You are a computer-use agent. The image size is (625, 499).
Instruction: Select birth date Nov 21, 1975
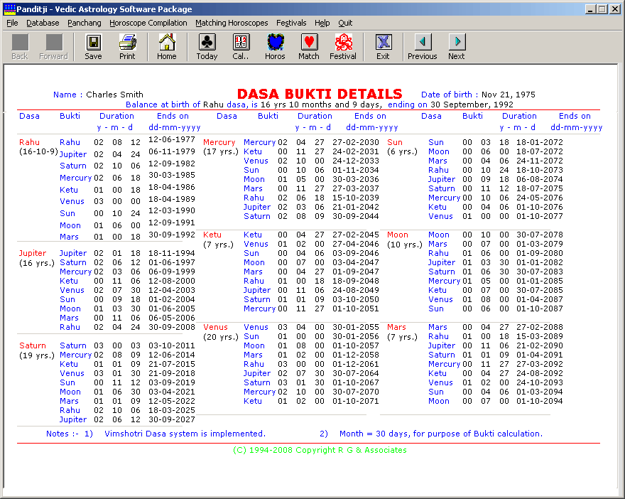pos(509,95)
